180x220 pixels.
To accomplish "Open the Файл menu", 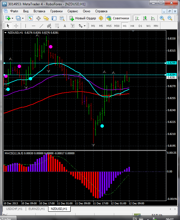I will pyautogui.click(x=14, y=11).
